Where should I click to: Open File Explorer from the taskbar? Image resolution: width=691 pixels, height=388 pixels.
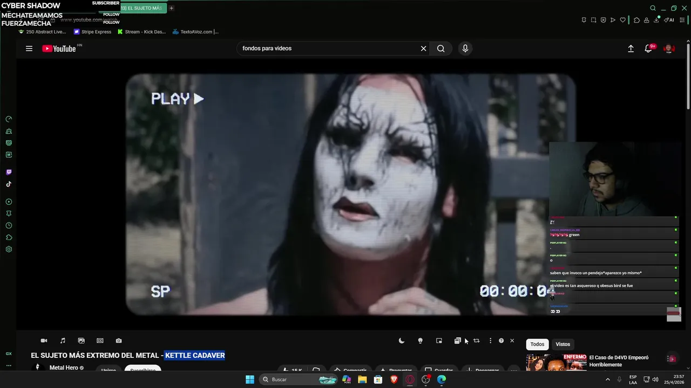pyautogui.click(x=362, y=379)
